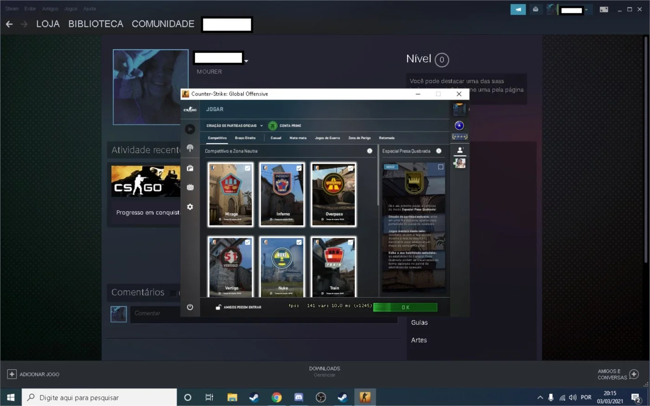Open the Exibir menu
Image resolution: width=650 pixels, height=406 pixels.
(x=30, y=9)
